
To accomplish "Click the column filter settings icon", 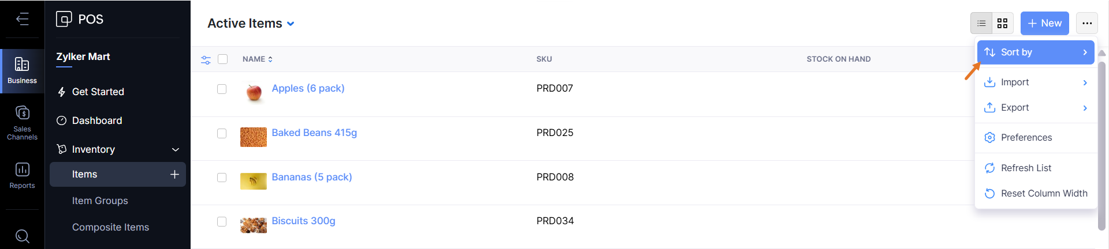I will pos(206,59).
